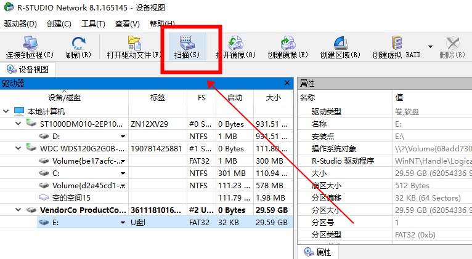Select the WDC WDS120G2G0B disk
This screenshot has height=259, width=472.
click(x=82, y=148)
